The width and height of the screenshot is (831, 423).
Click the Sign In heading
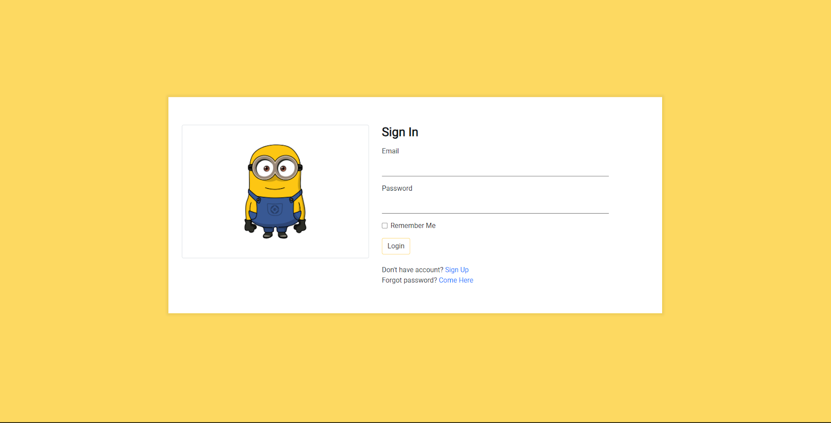(400, 132)
